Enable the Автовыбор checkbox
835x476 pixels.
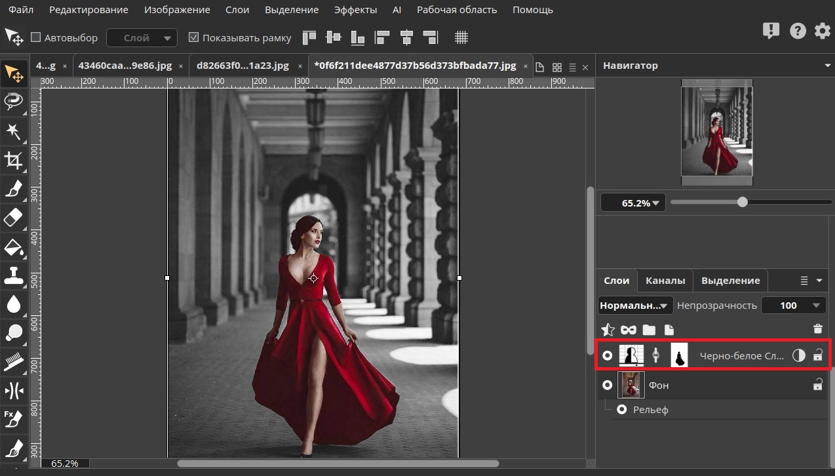(x=36, y=37)
